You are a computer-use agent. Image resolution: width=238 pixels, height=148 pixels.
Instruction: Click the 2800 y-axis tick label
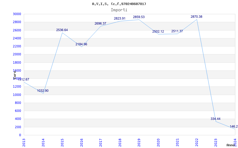point(17,22)
